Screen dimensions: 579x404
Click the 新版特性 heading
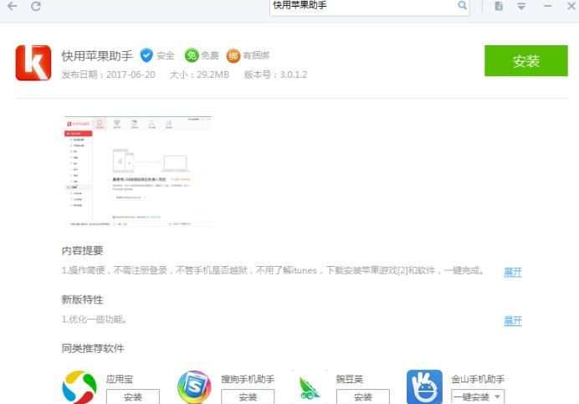82,299
